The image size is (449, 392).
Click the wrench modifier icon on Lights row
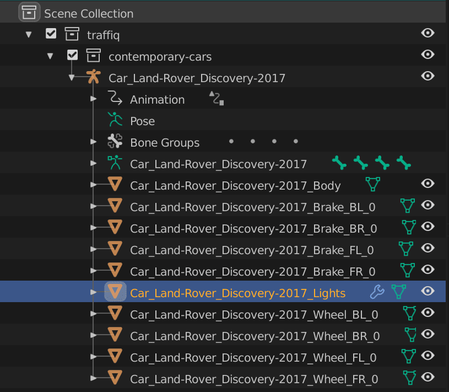377,292
